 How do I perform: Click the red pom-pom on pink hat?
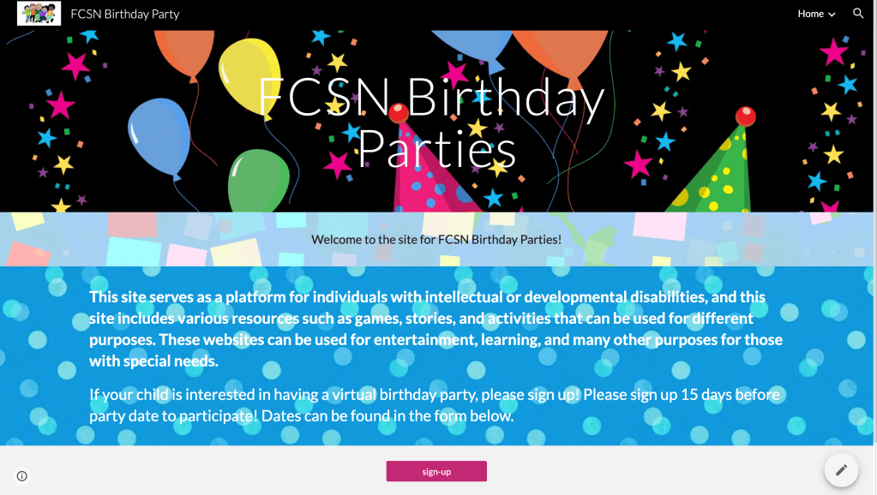coord(398,113)
